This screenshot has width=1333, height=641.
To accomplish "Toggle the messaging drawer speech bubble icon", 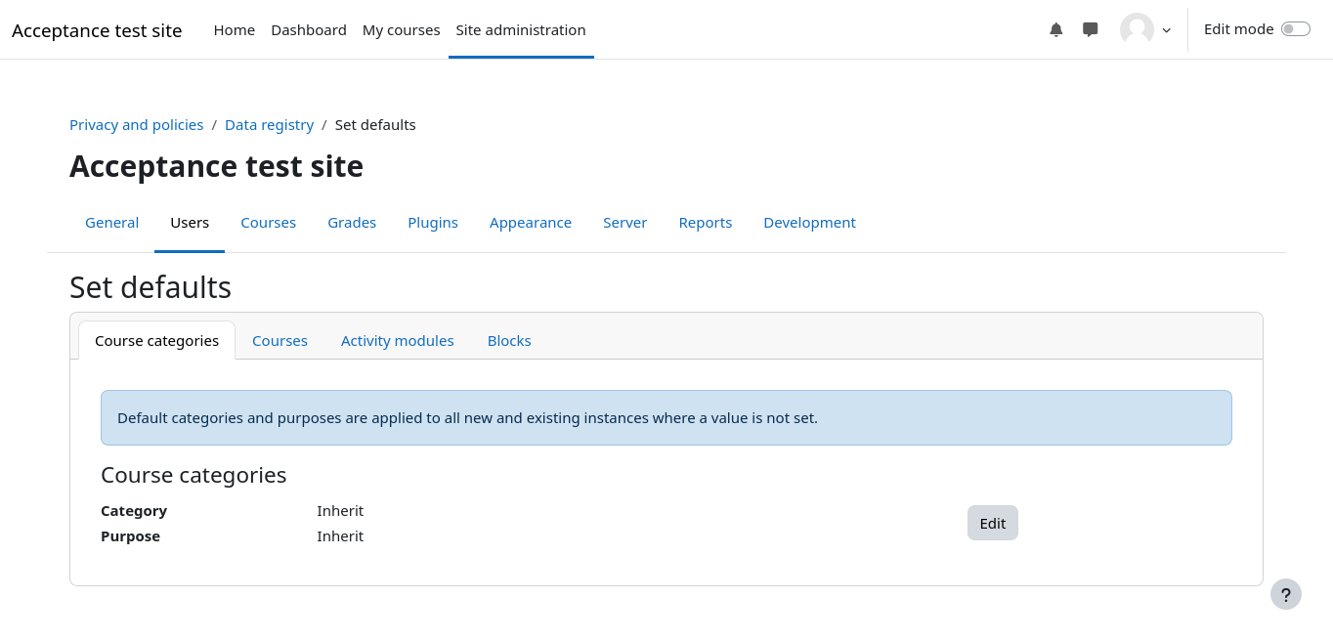I will (x=1090, y=29).
